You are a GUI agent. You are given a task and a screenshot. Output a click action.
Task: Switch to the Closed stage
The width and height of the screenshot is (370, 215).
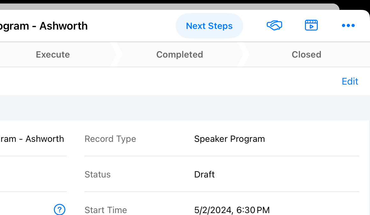coord(306,55)
